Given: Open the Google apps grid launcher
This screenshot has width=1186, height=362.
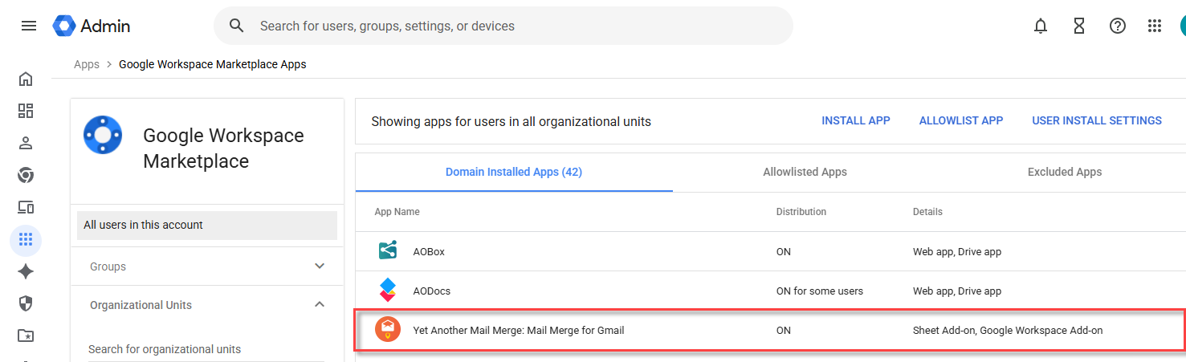Looking at the screenshot, I should tap(1155, 26).
